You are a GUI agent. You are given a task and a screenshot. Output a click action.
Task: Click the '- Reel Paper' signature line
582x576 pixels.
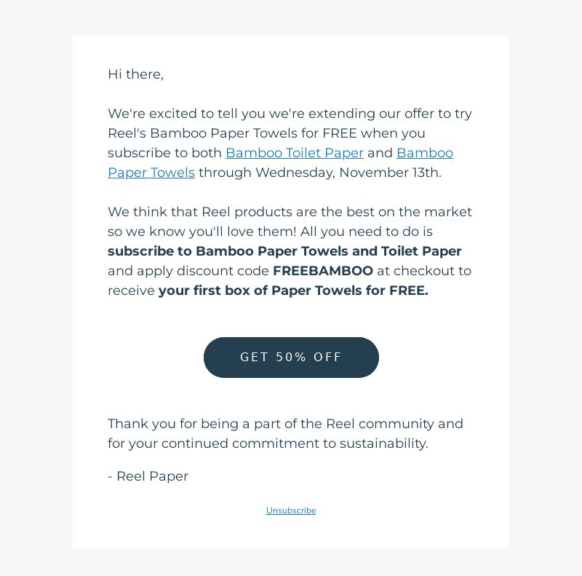click(x=148, y=476)
